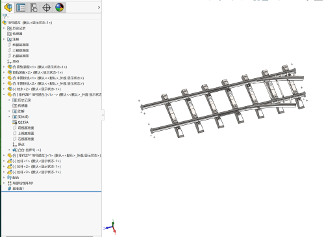Click the top-level 注解 annotations icon

click(x=9, y=39)
